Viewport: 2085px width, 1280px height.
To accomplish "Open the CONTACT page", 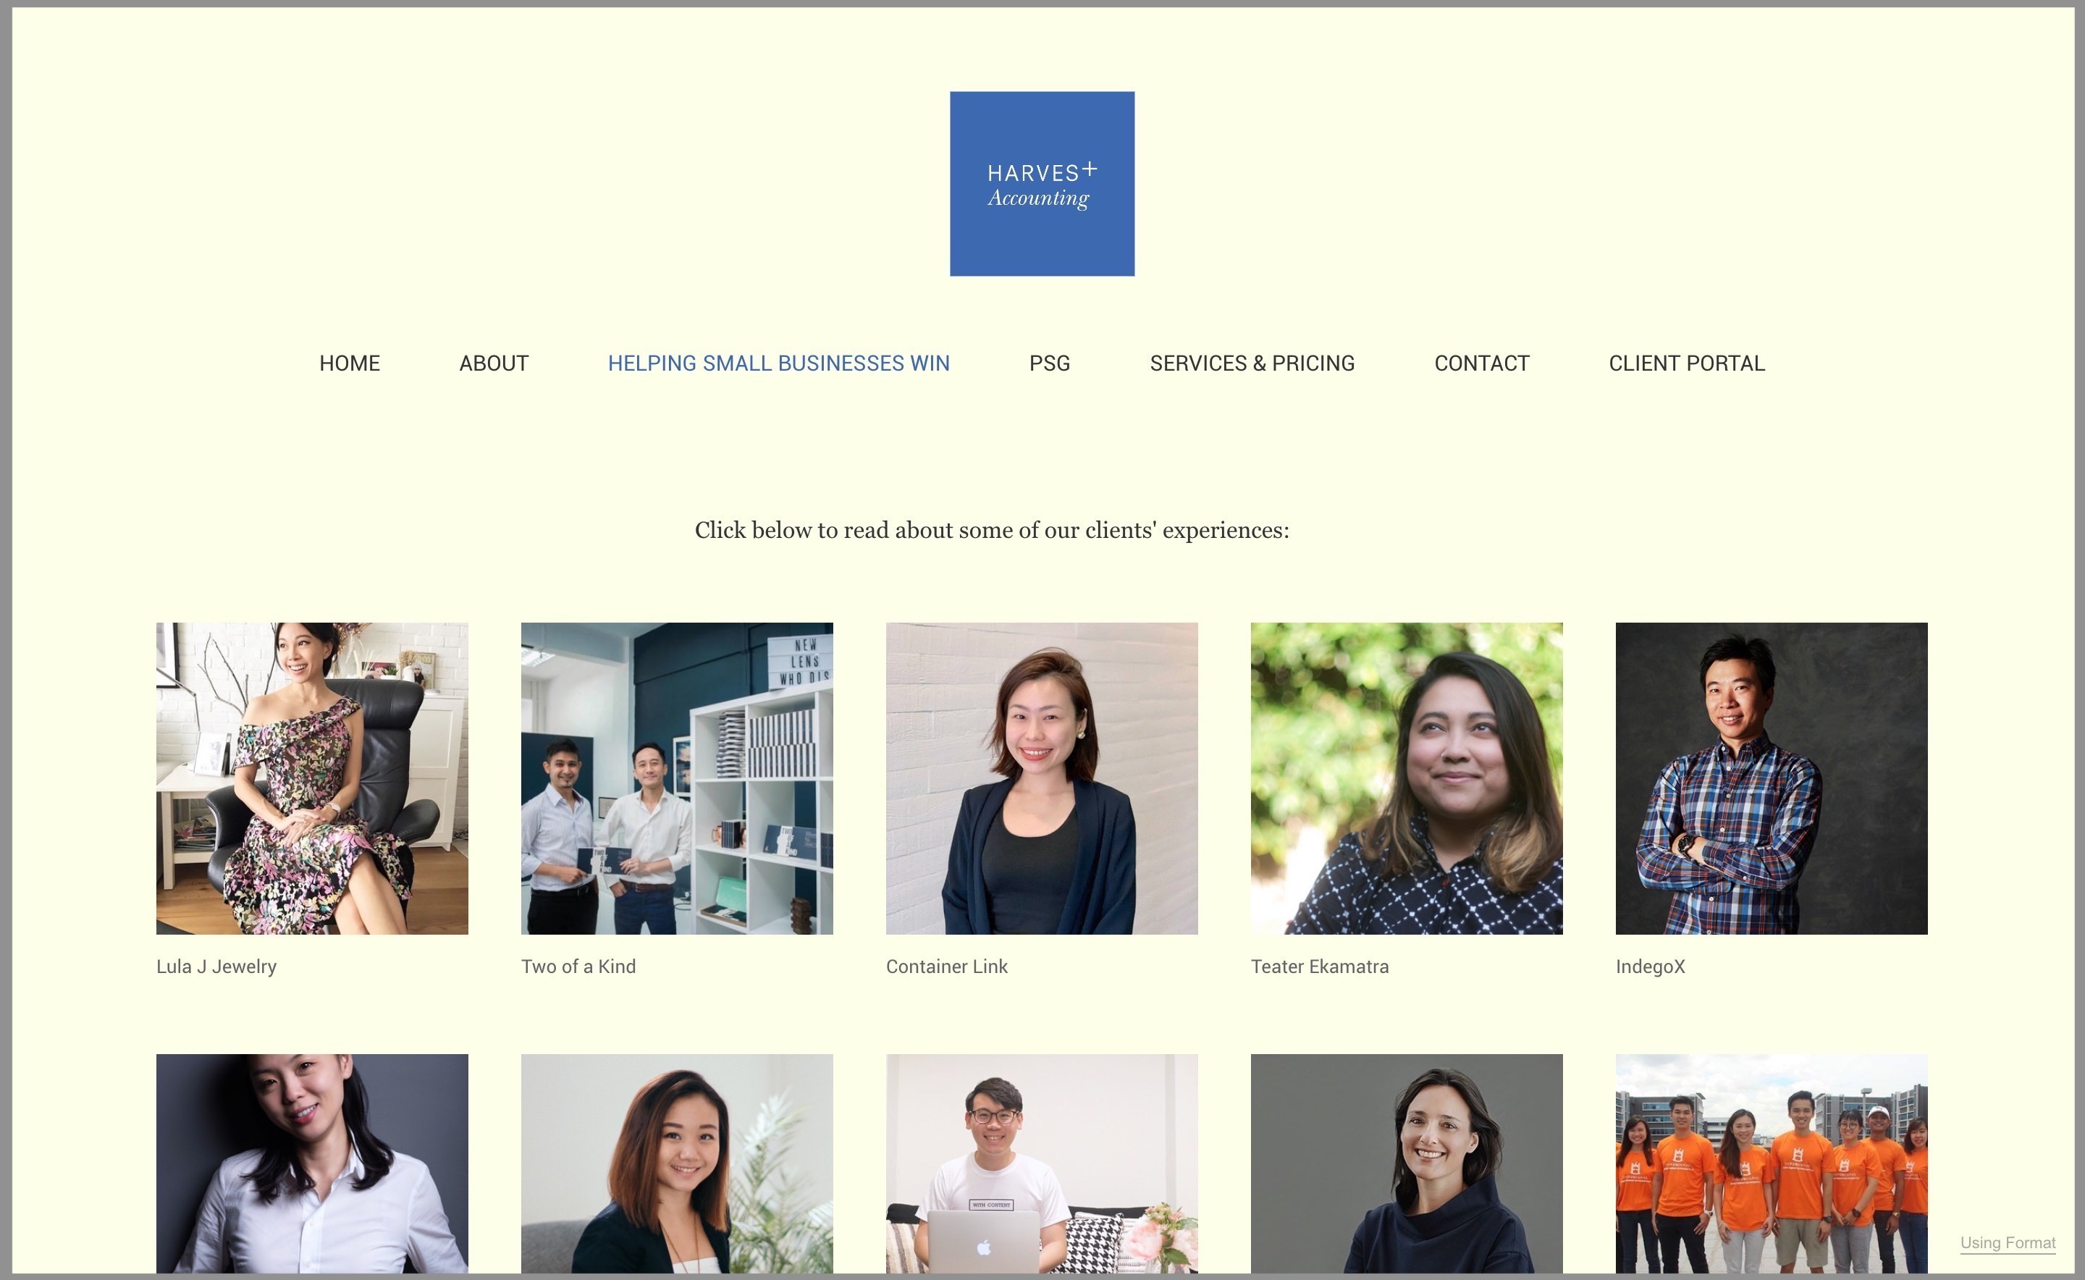I will [1481, 363].
